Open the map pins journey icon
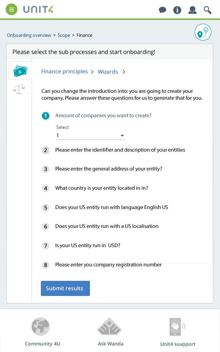Viewport: 220px width, 352px height. click(203, 32)
